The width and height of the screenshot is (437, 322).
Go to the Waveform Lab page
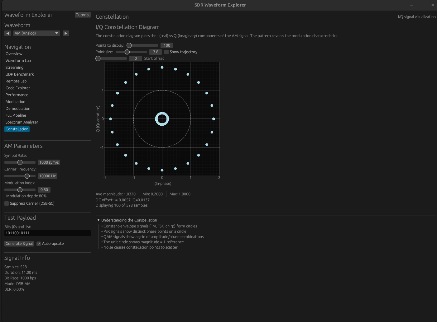18,61
